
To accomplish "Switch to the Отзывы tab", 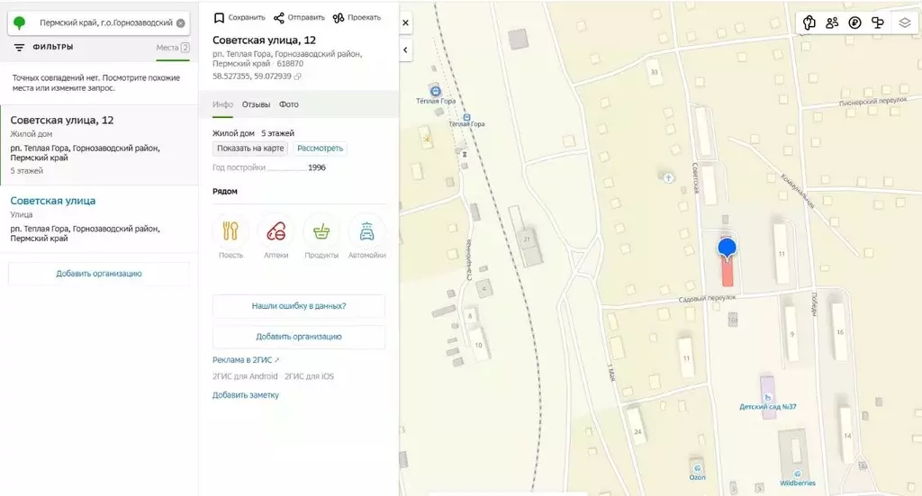I will 256,104.
